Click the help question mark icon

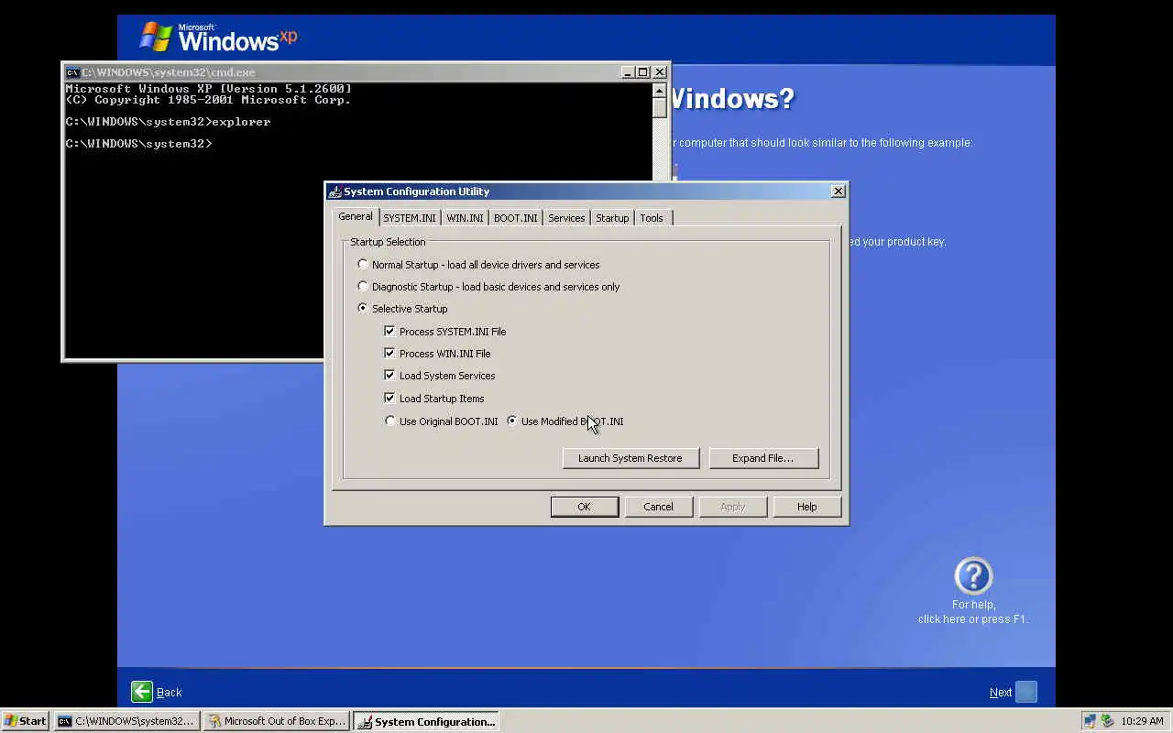click(973, 576)
